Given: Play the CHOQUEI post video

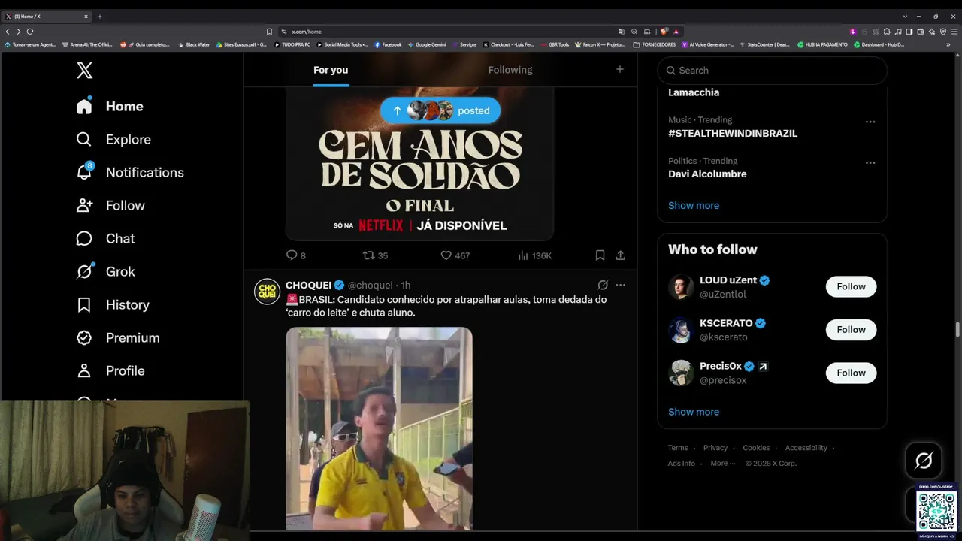Looking at the screenshot, I should point(379,429).
